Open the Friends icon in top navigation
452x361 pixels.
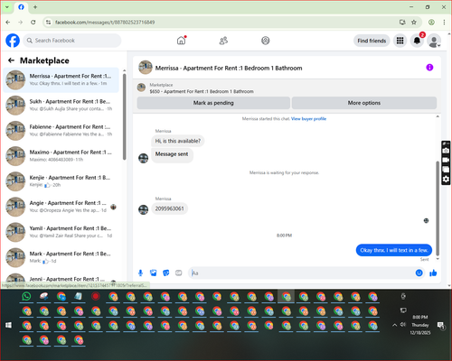[223, 41]
